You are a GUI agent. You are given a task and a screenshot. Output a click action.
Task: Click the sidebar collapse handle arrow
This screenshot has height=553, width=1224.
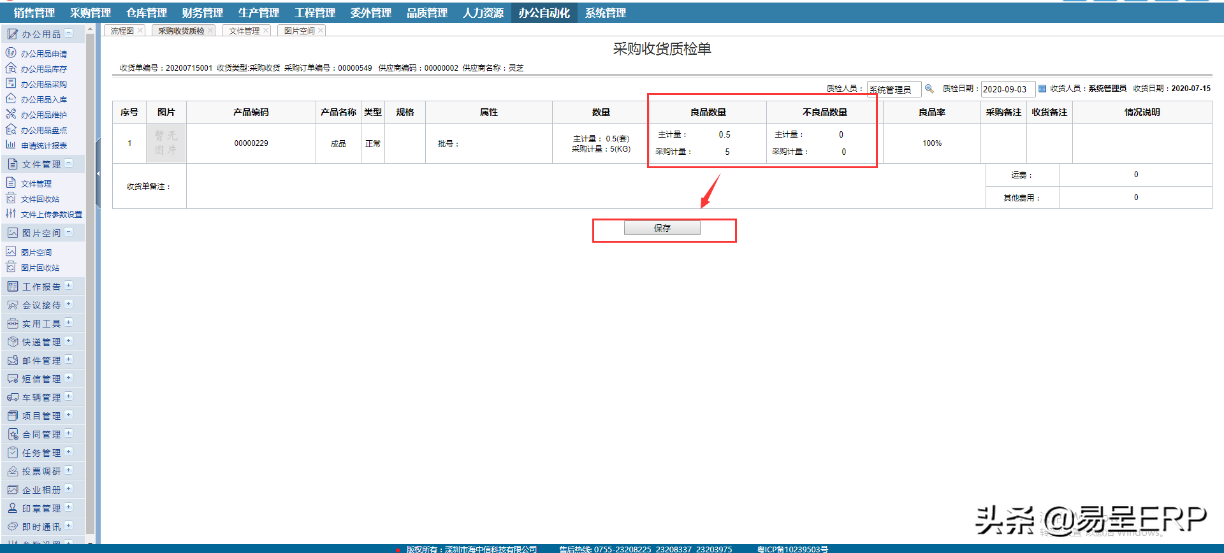(98, 173)
